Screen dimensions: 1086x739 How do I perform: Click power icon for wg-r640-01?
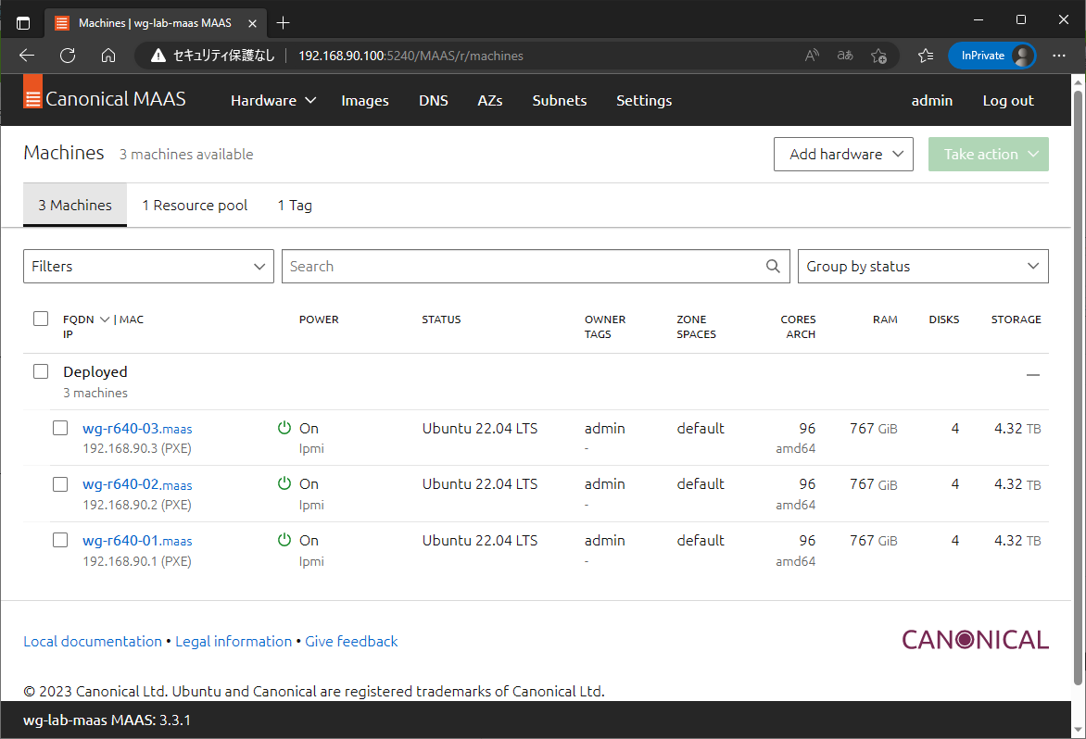pyautogui.click(x=284, y=540)
